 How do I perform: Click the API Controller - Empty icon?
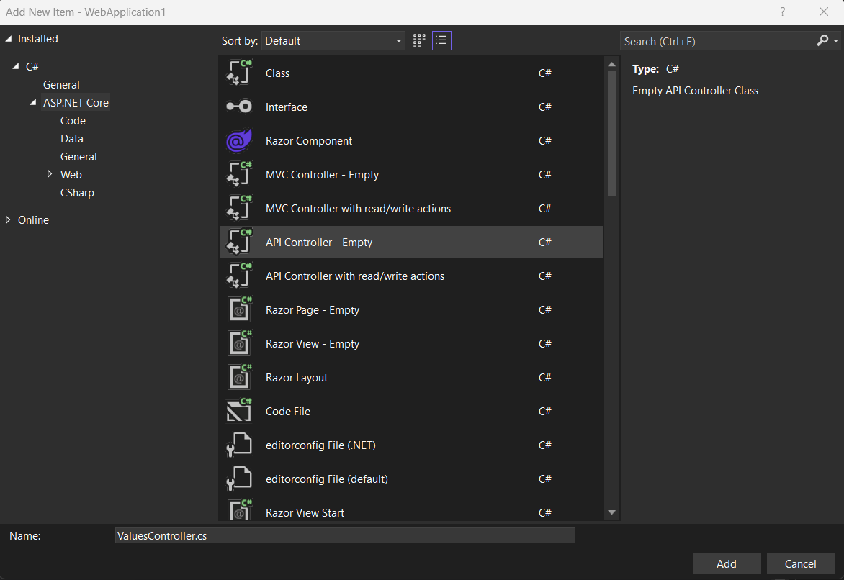[x=239, y=242]
